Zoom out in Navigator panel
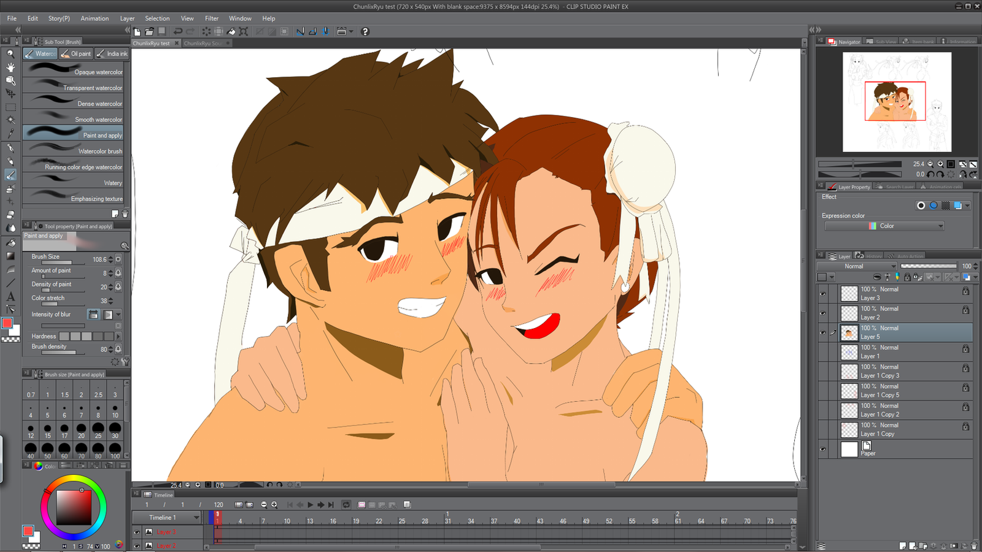 coord(930,164)
